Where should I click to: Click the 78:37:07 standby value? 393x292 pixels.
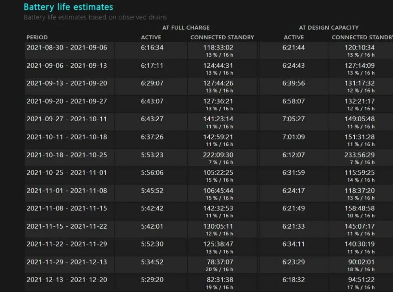[x=220, y=262]
